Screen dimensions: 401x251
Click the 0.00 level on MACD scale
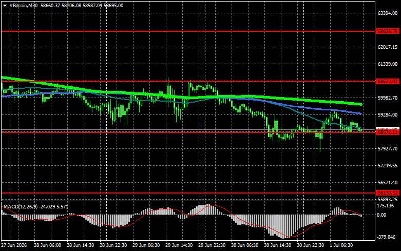tap(381, 215)
